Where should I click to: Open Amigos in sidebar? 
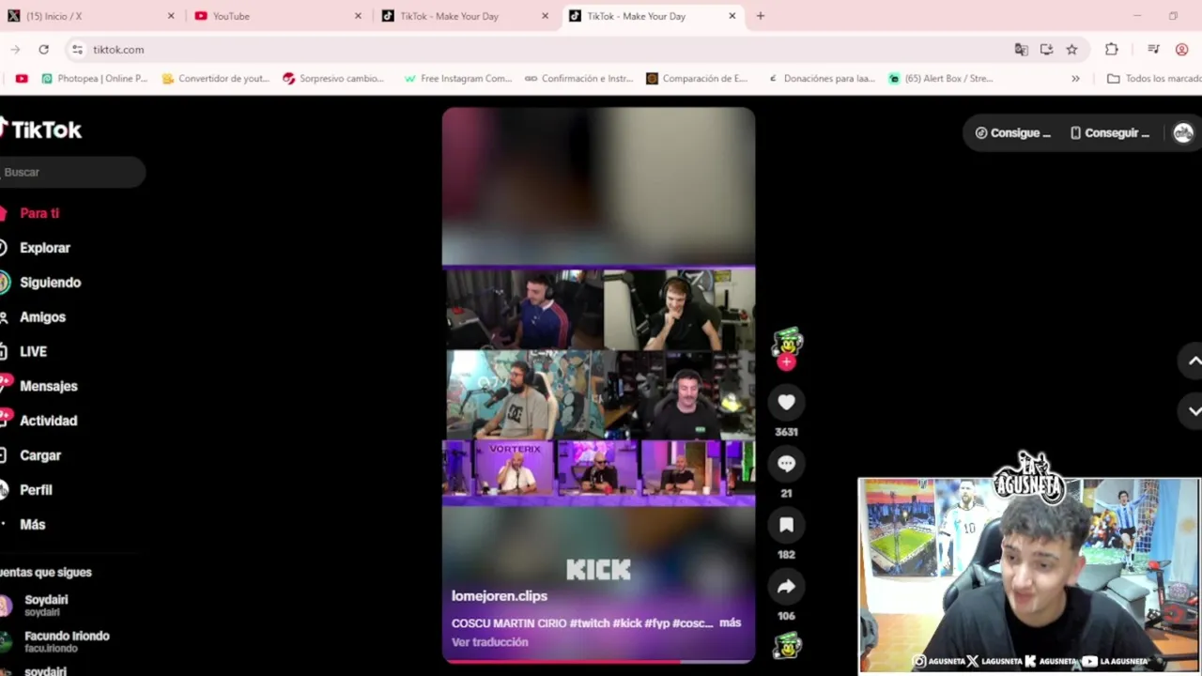click(42, 317)
